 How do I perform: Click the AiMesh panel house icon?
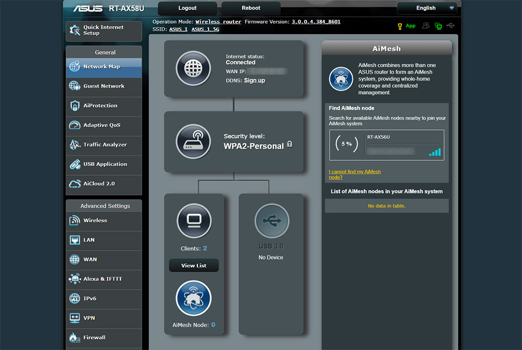[341, 79]
